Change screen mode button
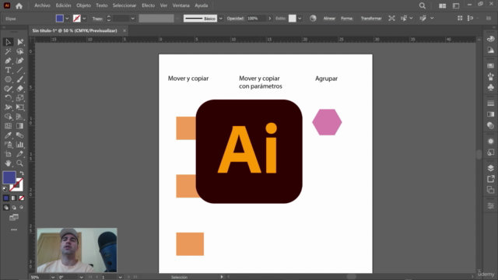Viewport: 498px width, 280px height. [14, 218]
